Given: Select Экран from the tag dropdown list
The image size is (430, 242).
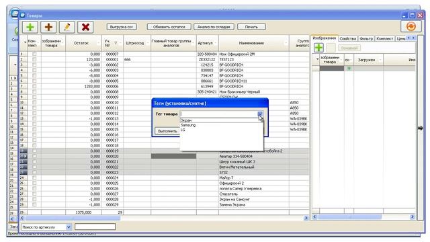Looking at the screenshot, I should point(221,120).
